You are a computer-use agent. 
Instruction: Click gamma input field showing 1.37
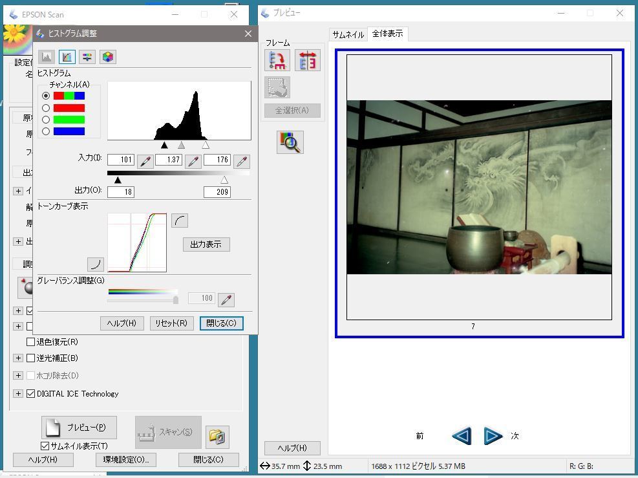(x=169, y=160)
